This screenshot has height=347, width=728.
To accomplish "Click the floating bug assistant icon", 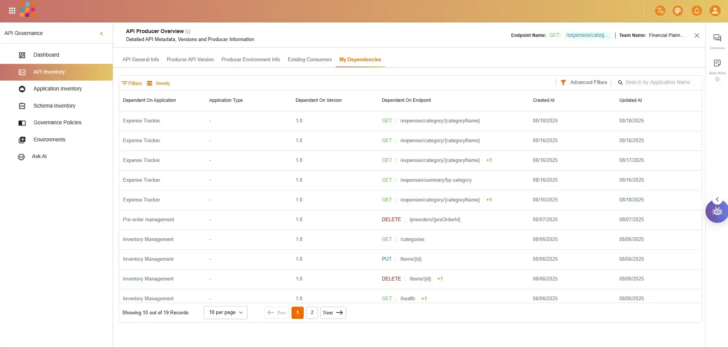I will (x=717, y=211).
